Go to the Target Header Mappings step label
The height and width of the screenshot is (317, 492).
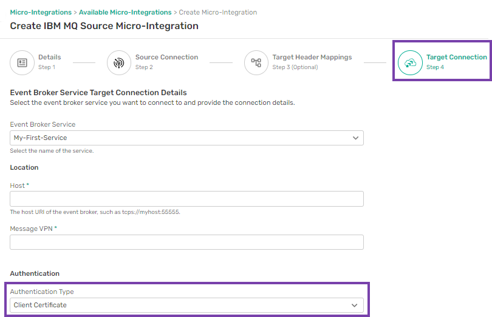point(312,57)
